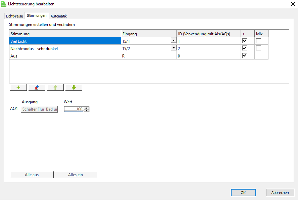Screen dimensions: 298x200
Task: Click the move-up arrow button
Action: (55, 87)
